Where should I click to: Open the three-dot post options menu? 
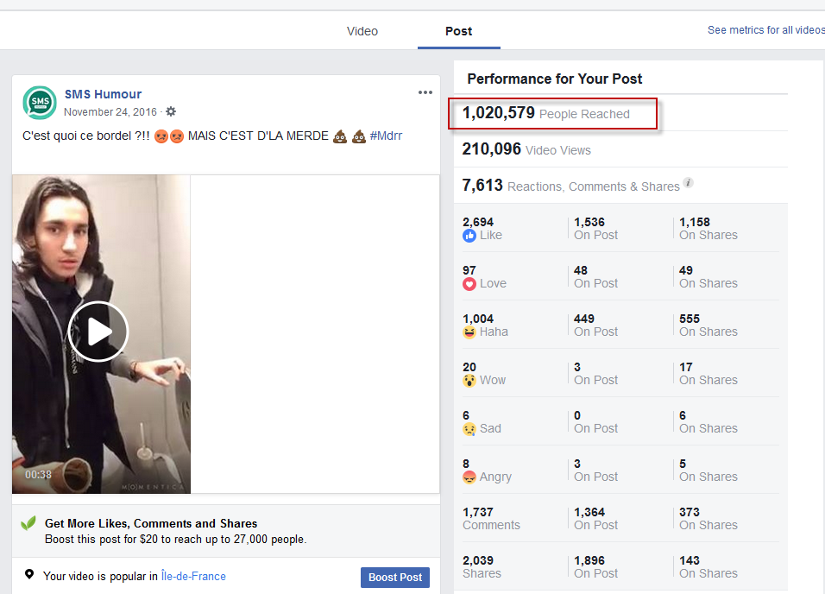(x=425, y=92)
